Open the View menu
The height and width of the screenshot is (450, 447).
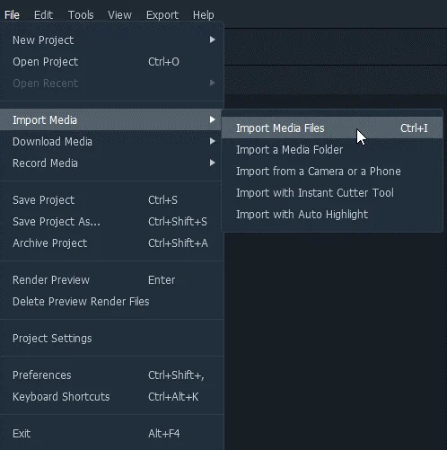[119, 14]
